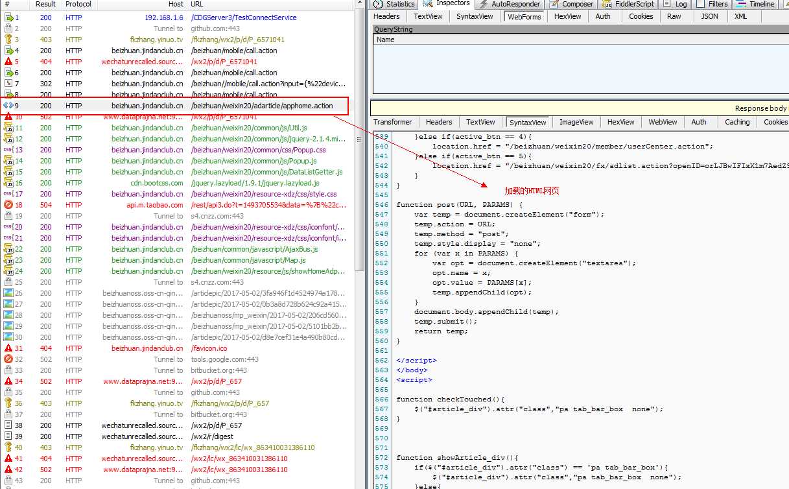Screen dimensions: 789x489
Task: Click the HTML icon of session 9 apphome.action
Action: click(x=8, y=106)
